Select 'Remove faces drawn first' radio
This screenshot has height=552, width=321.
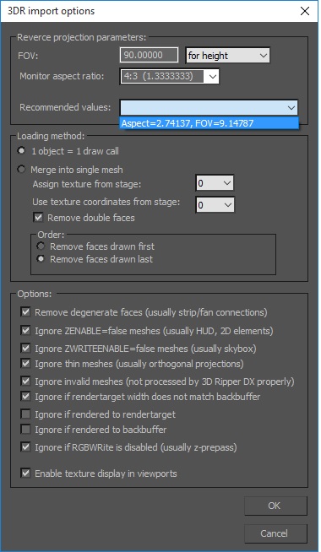pos(41,246)
